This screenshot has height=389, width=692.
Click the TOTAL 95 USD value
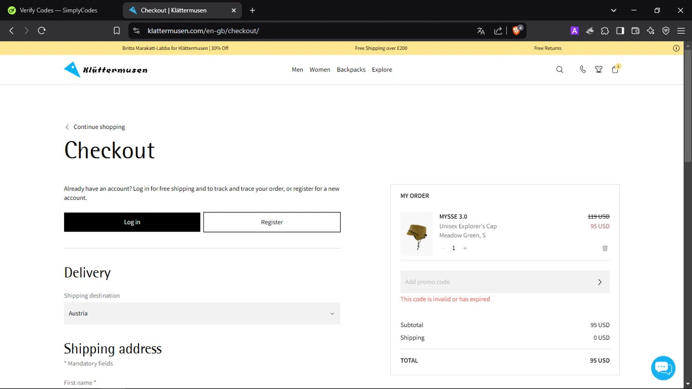(600, 360)
